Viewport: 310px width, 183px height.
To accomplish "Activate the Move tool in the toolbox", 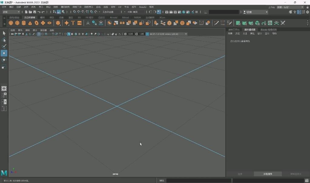I will coord(4,53).
